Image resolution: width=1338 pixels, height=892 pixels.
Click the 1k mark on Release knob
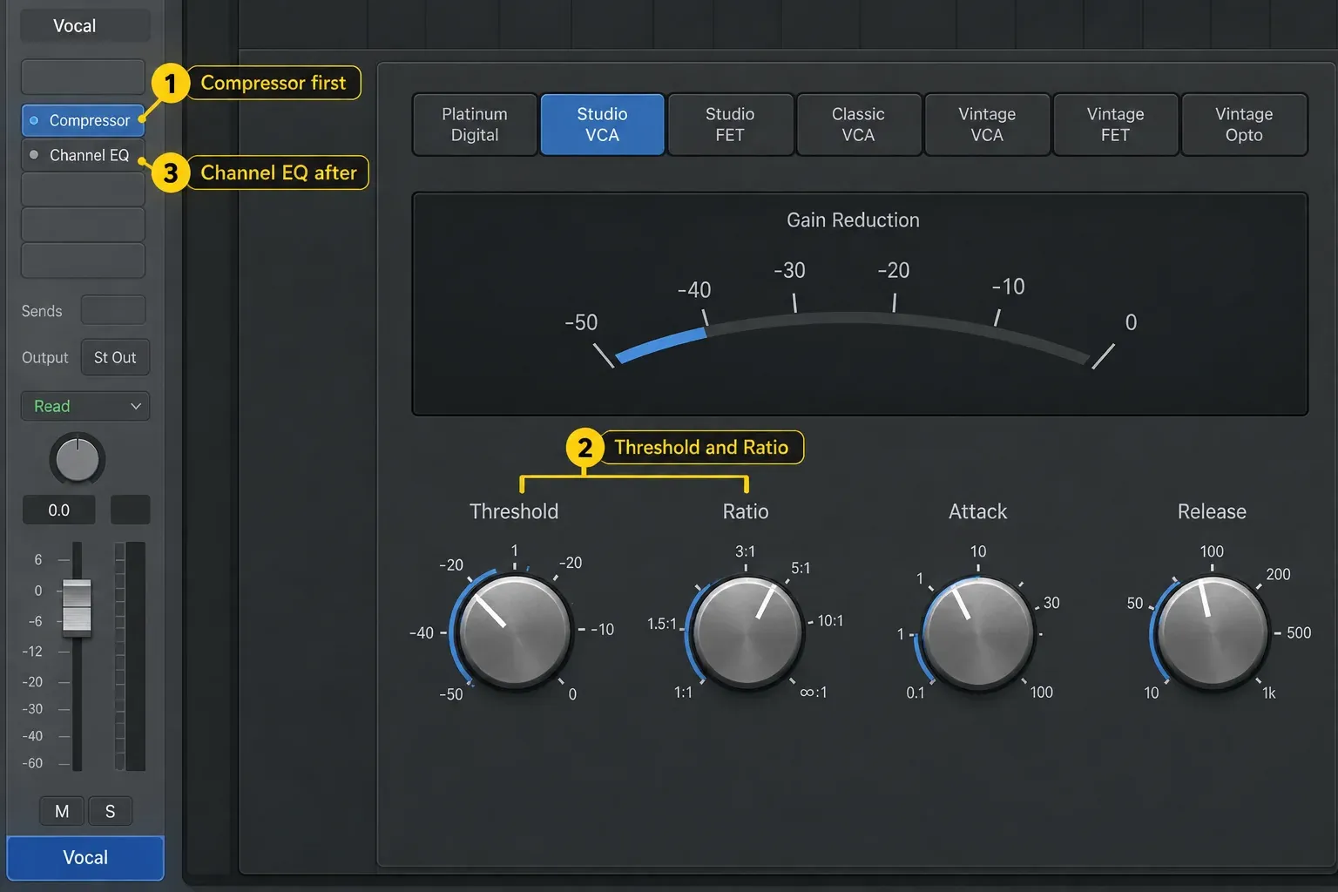1269,693
